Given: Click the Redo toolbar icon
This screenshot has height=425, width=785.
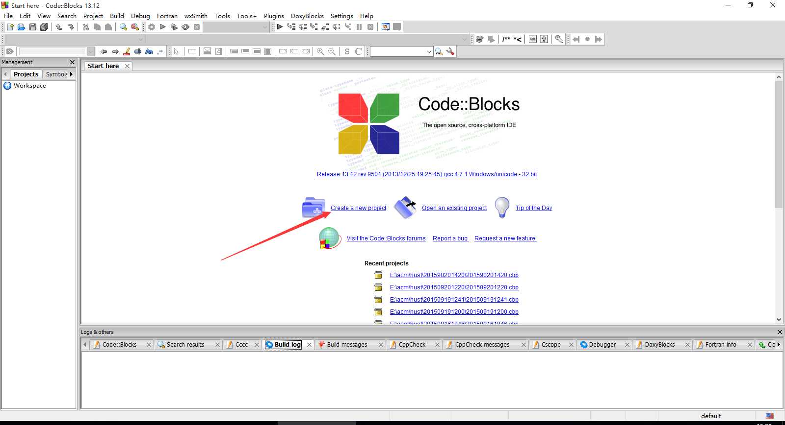Looking at the screenshot, I should (71, 27).
